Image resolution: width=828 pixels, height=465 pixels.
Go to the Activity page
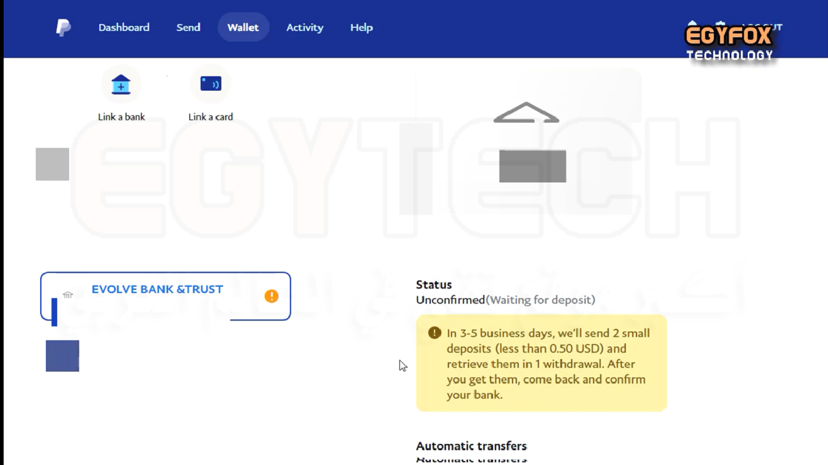pyautogui.click(x=304, y=27)
